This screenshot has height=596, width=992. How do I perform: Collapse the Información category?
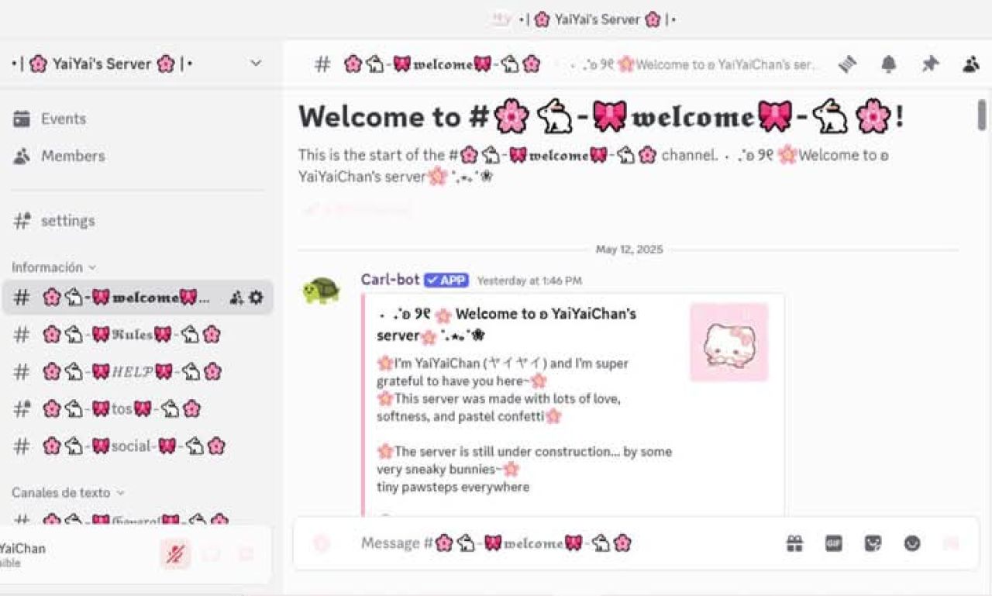(53, 267)
